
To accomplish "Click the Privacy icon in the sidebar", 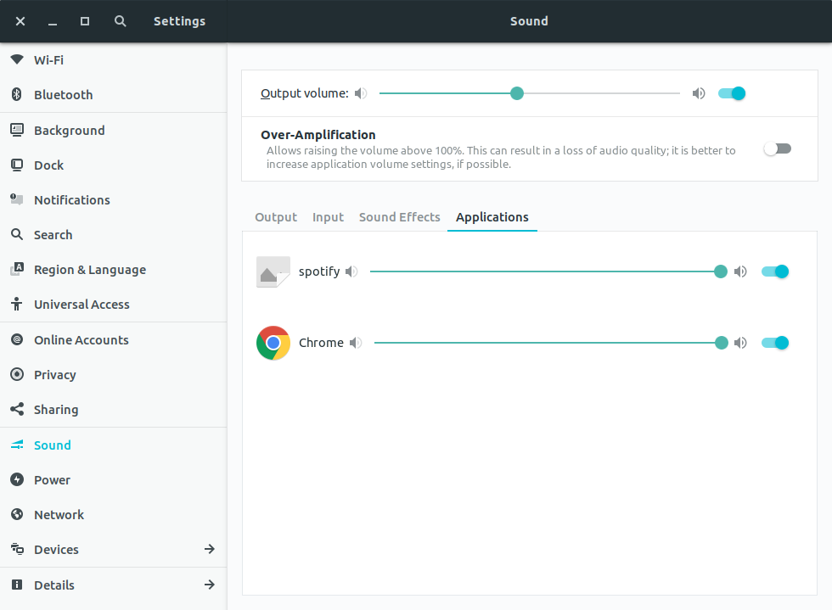I will [x=17, y=374].
